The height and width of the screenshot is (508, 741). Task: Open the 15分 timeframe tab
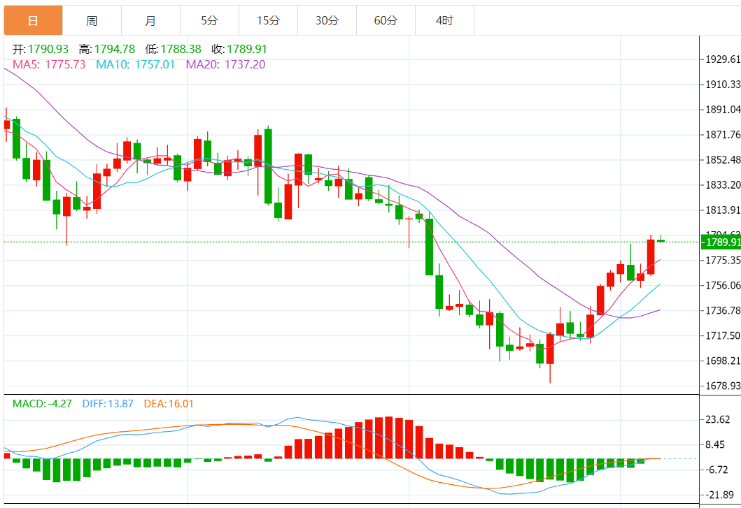pyautogui.click(x=268, y=20)
